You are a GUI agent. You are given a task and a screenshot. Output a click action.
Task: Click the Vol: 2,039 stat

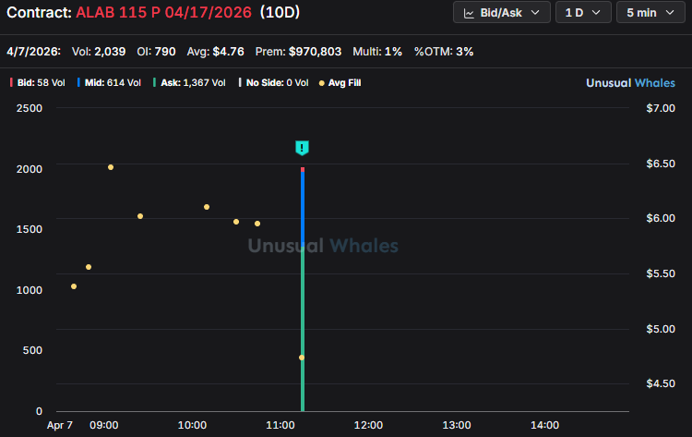point(99,52)
